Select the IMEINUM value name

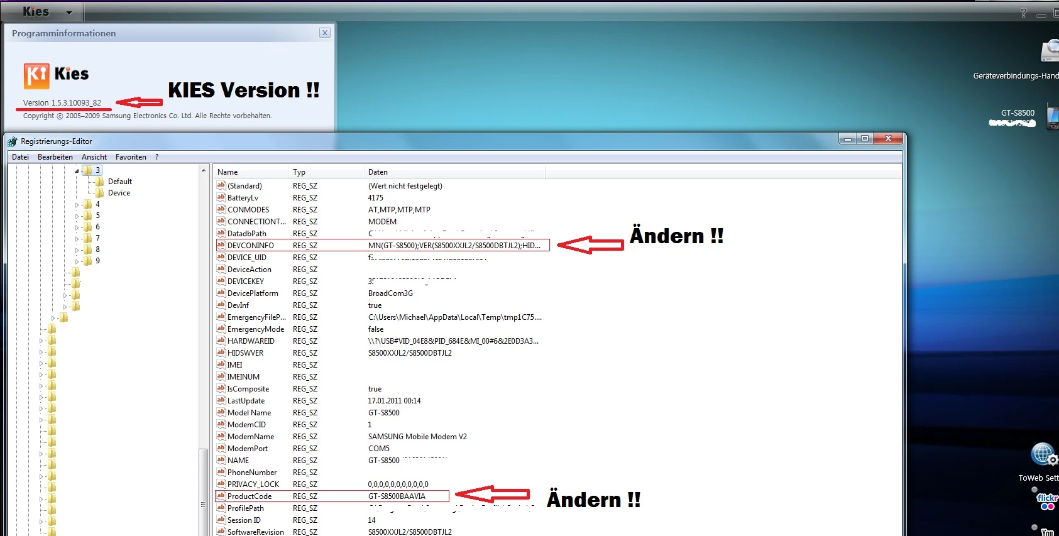[243, 377]
